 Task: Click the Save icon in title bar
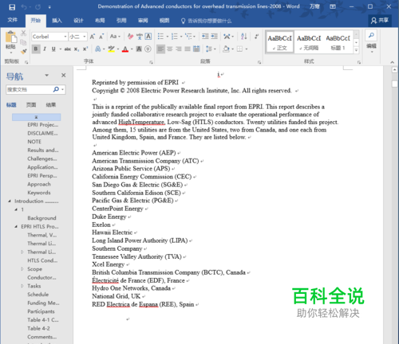pyautogui.click(x=12, y=7)
